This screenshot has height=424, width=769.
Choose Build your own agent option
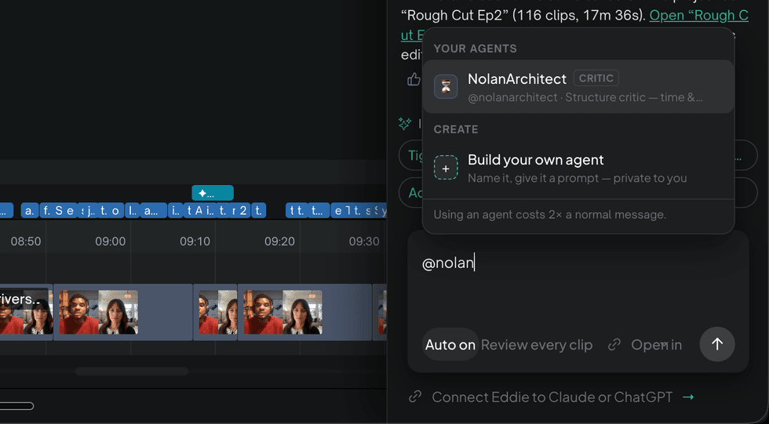(578, 168)
